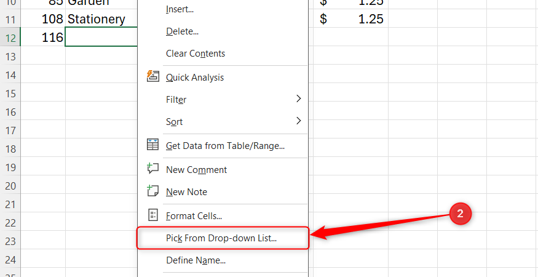The image size is (538, 277).
Task: Click the Get Data table icon
Action: tap(152, 145)
